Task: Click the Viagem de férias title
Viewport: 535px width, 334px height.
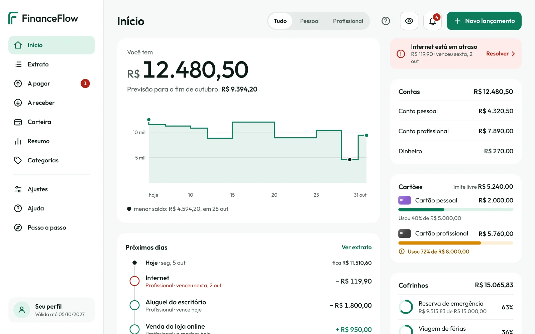Action: (442, 329)
